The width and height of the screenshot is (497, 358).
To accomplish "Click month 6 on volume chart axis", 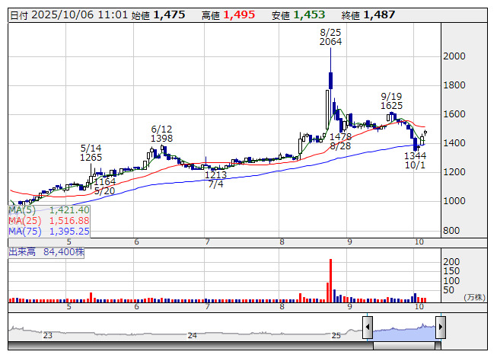I will (136, 307).
